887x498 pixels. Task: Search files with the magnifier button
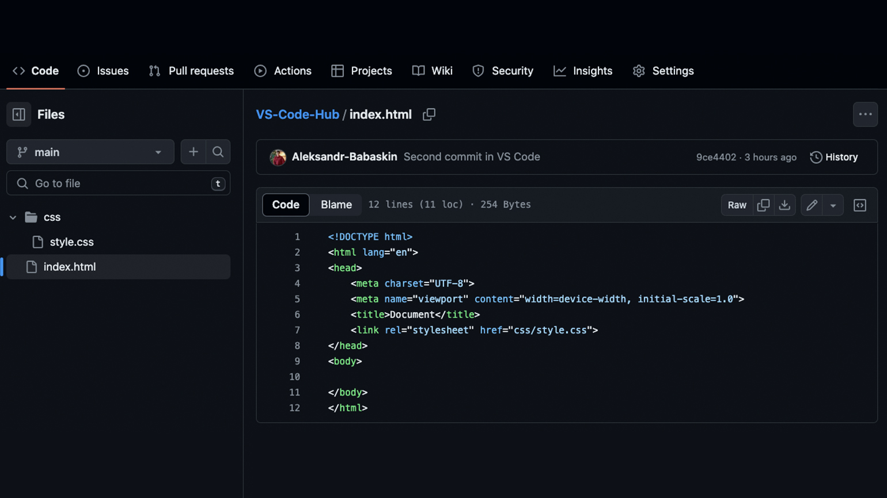(x=218, y=152)
